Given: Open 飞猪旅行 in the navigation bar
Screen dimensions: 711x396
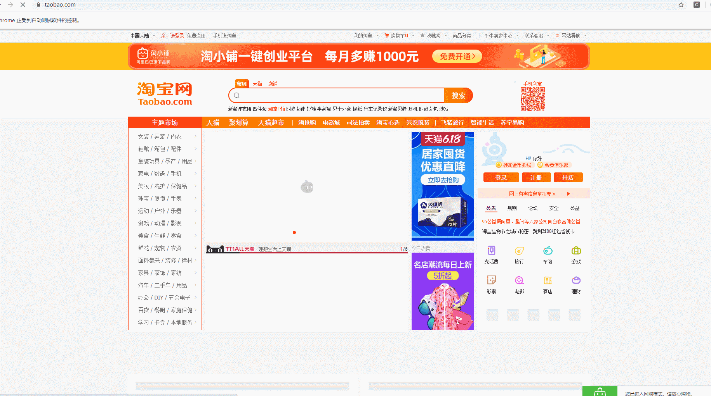Looking at the screenshot, I should click(452, 122).
